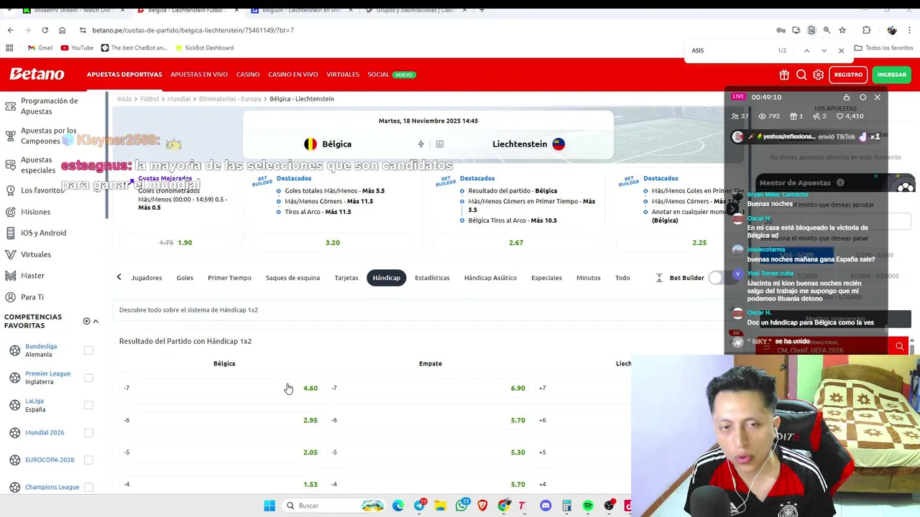920x517 pixels.
Task: Open Casino en Vivo nav item
Action: tap(293, 75)
